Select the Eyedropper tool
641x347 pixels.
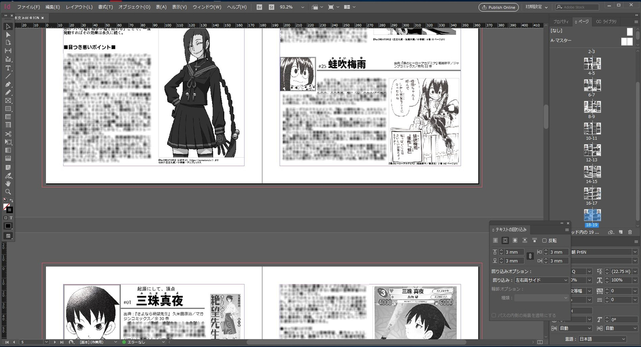tap(8, 175)
